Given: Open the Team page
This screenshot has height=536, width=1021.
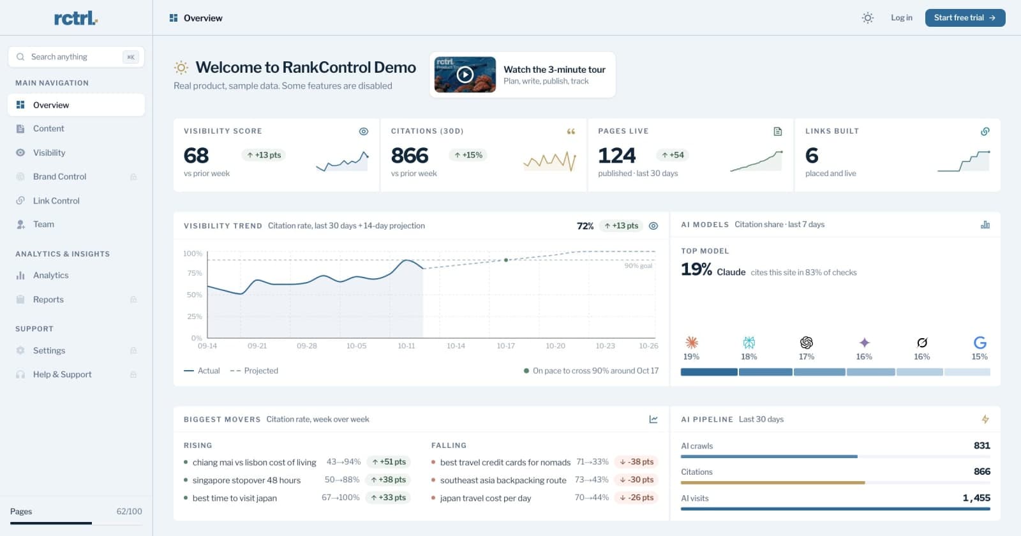Looking at the screenshot, I should [x=76, y=225].
